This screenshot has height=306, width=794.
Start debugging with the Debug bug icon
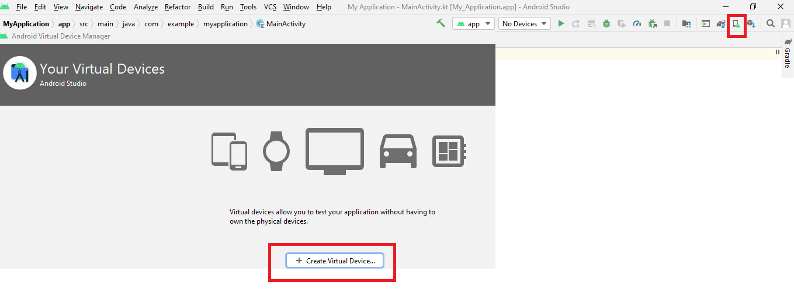[x=606, y=24]
